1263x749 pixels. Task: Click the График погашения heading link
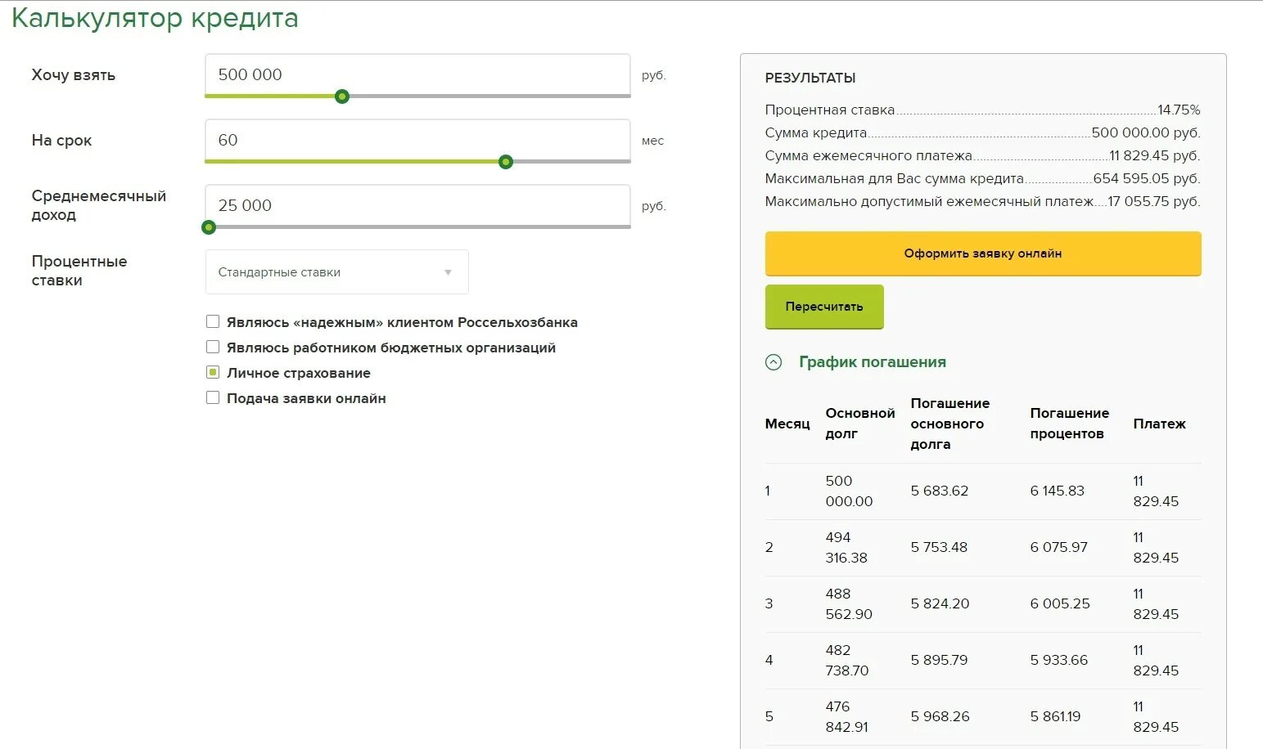coord(873,362)
